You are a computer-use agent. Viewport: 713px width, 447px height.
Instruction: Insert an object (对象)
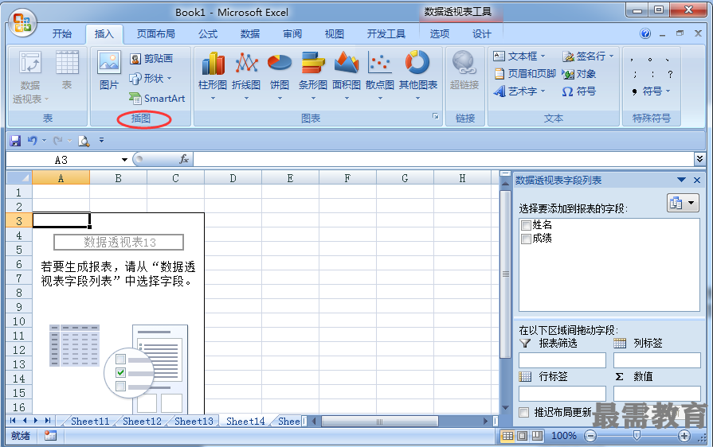[x=579, y=73]
